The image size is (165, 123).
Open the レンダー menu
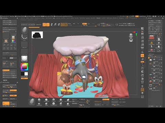coord(103,18)
